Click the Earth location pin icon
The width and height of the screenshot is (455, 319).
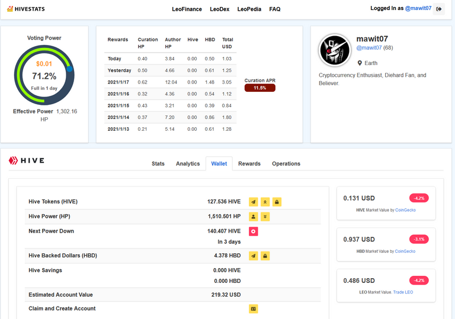click(x=360, y=63)
